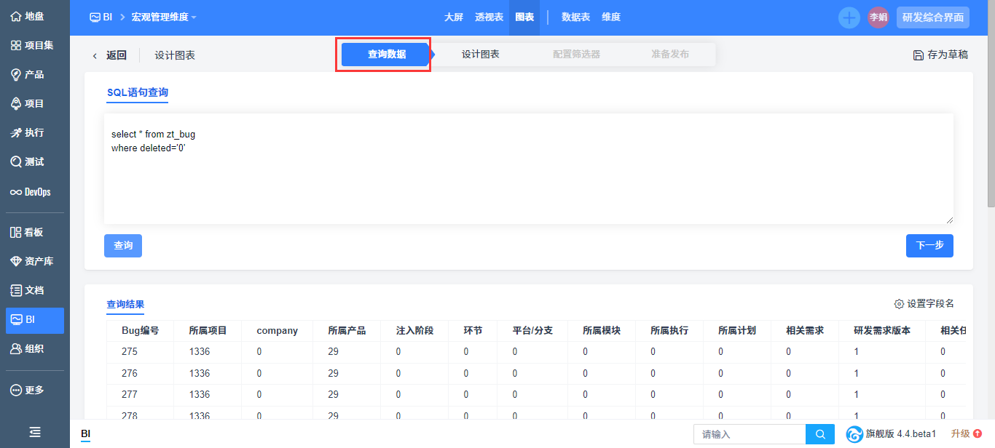Image resolution: width=995 pixels, height=448 pixels.
Task: Open 设置字段名 field name settings
Action: coord(924,304)
